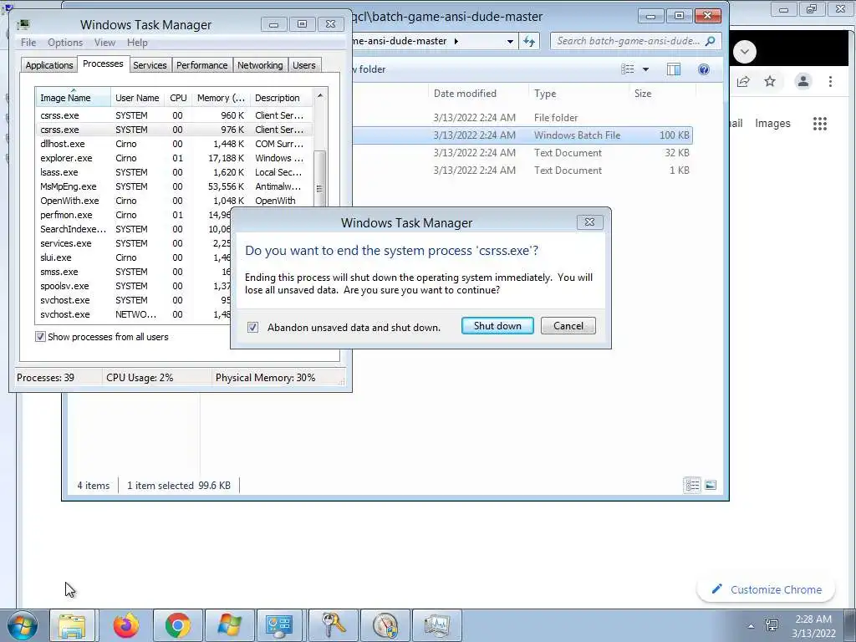Open the Images link in Chrome
This screenshot has height=642, width=856.
coord(772,124)
